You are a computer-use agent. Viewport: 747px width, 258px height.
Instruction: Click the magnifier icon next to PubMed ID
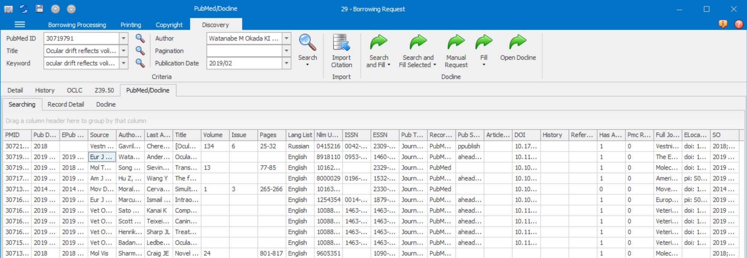[x=140, y=38]
